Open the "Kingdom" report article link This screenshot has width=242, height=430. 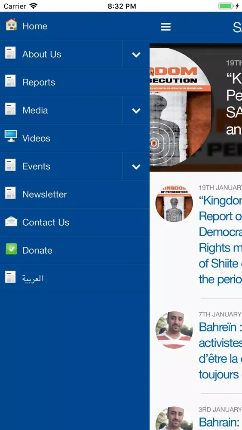[x=221, y=240]
